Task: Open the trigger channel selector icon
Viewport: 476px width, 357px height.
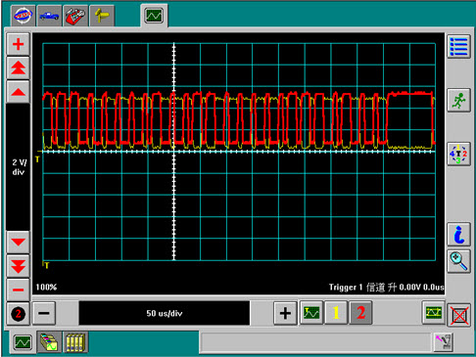Action: click(458, 154)
